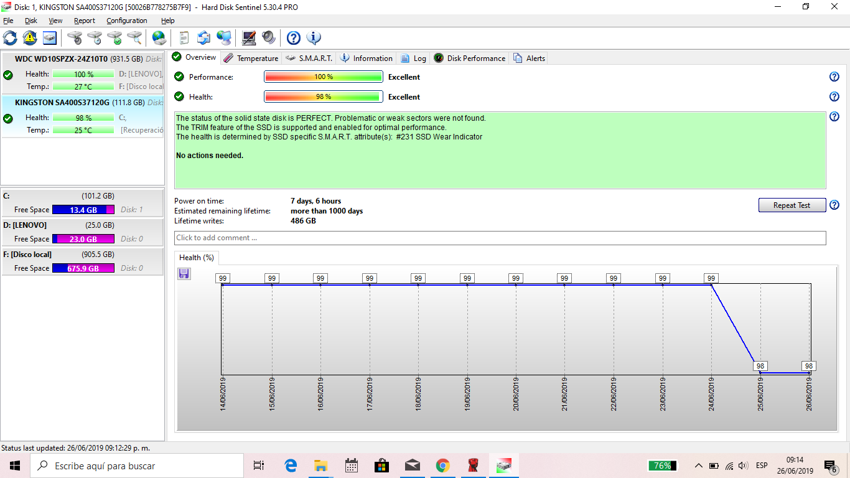Click the Health 98 % gradient bar
This screenshot has height=478, width=850.
coord(324,96)
